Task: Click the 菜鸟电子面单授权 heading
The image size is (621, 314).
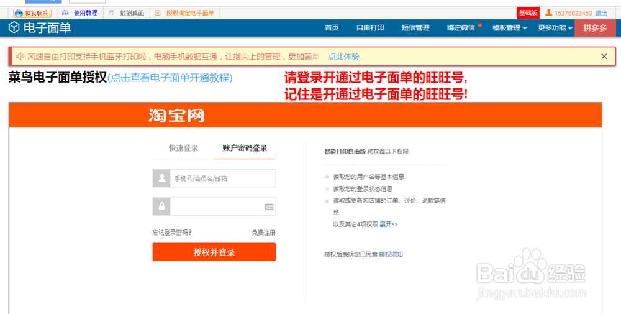Action: click(58, 77)
